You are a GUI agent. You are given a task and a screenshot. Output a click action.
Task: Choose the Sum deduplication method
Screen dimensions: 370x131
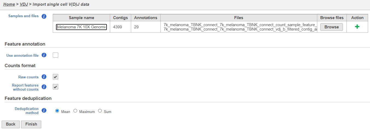click(100, 111)
